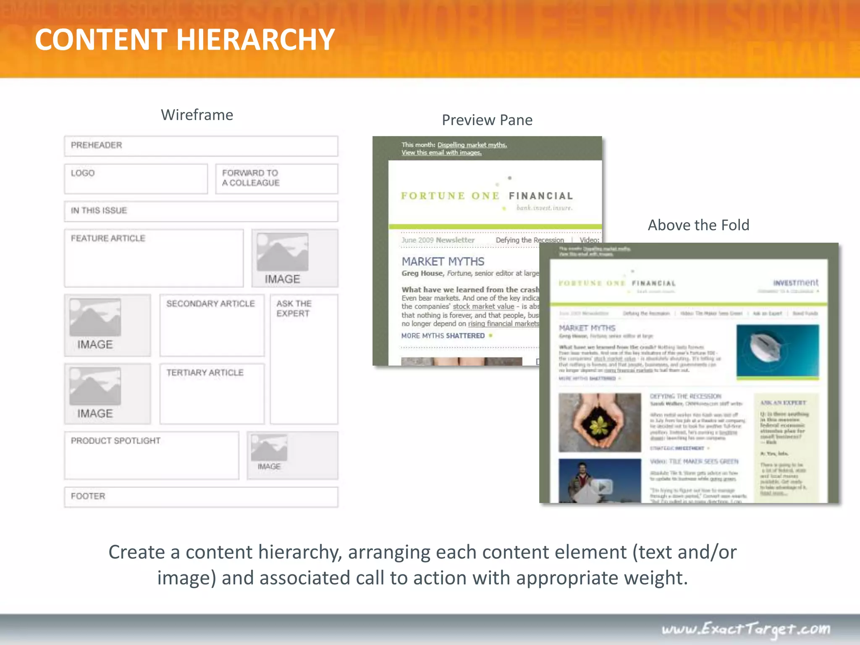This screenshot has width=860, height=645.
Task: Click 'View this email with images.' link
Action: point(441,152)
